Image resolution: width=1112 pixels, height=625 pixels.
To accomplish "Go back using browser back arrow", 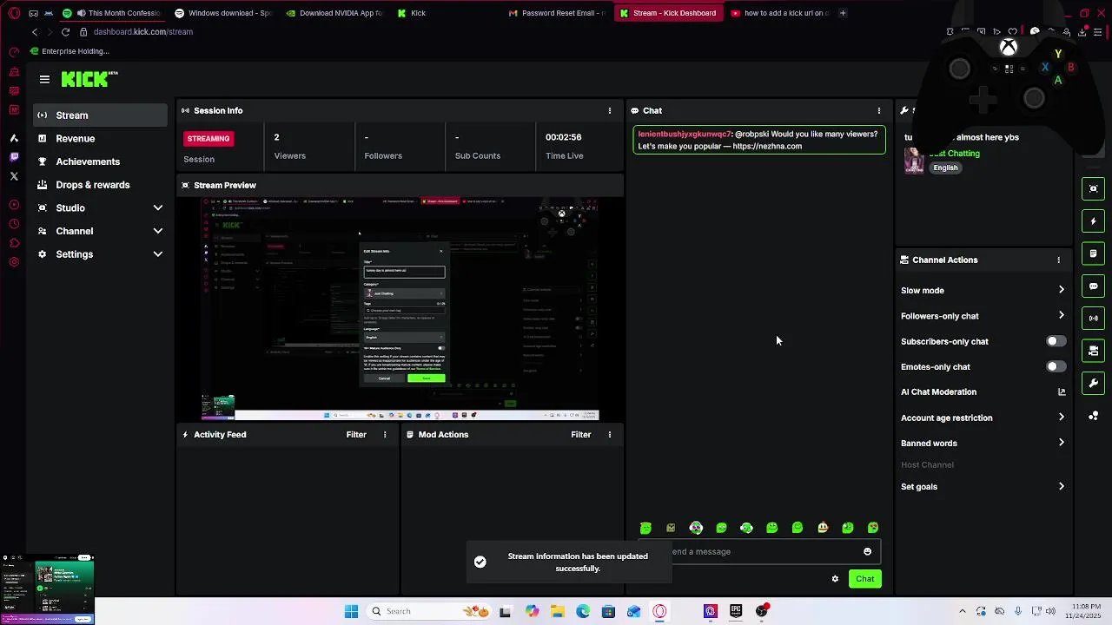I will (35, 32).
